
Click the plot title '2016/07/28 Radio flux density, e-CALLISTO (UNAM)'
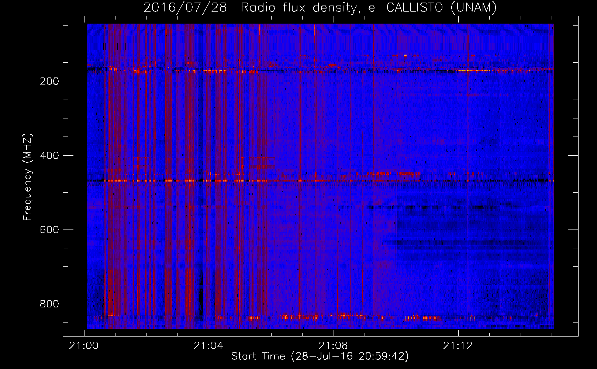coord(320,7)
